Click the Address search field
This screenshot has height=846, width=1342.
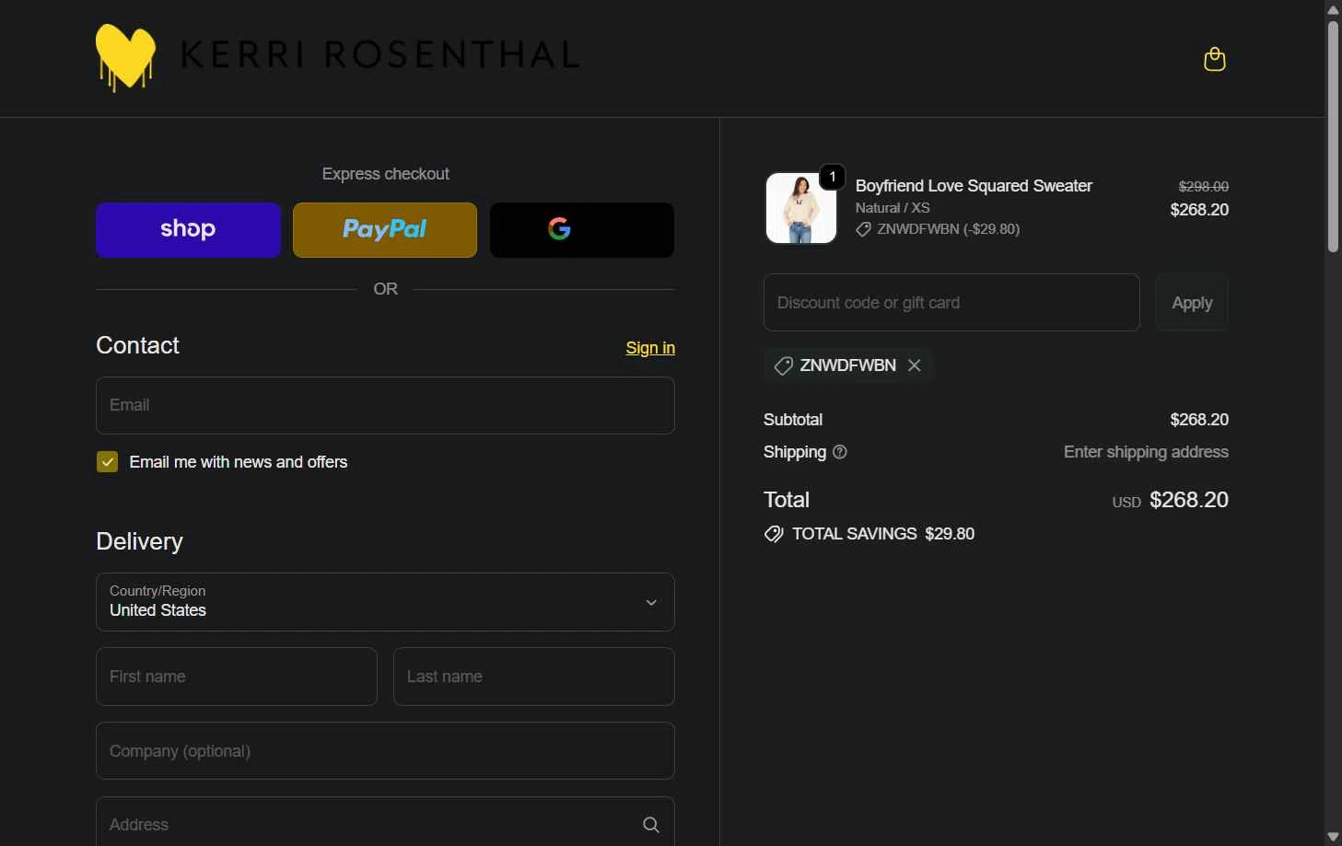tap(385, 822)
